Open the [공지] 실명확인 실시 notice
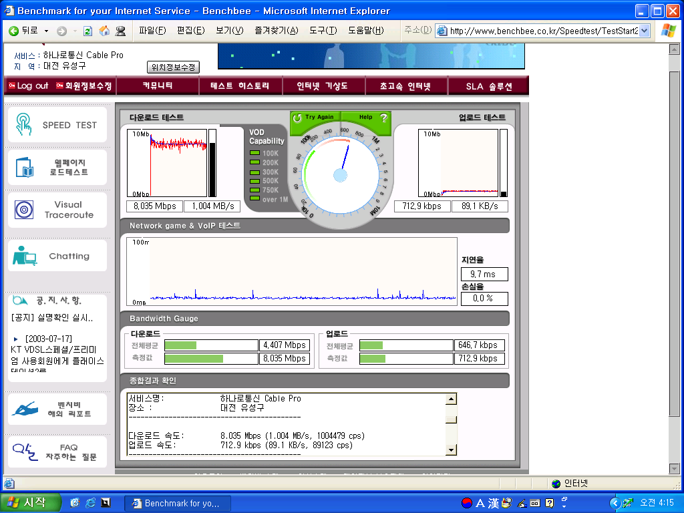Screen dimensions: 684x513 coord(52,317)
